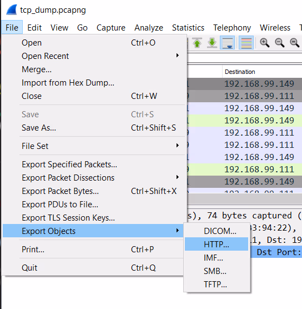This screenshot has width=302, height=309.
Task: Click the zoom out magnifier icon
Action: click(280, 43)
